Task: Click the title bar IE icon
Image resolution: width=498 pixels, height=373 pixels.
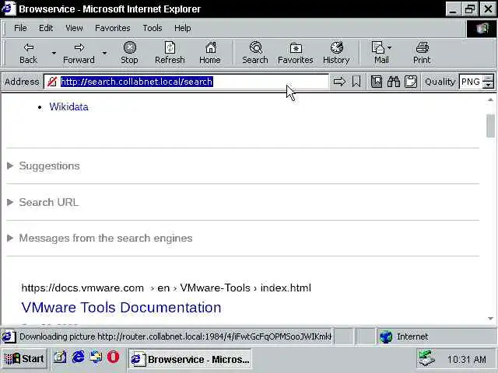Action: [8, 9]
